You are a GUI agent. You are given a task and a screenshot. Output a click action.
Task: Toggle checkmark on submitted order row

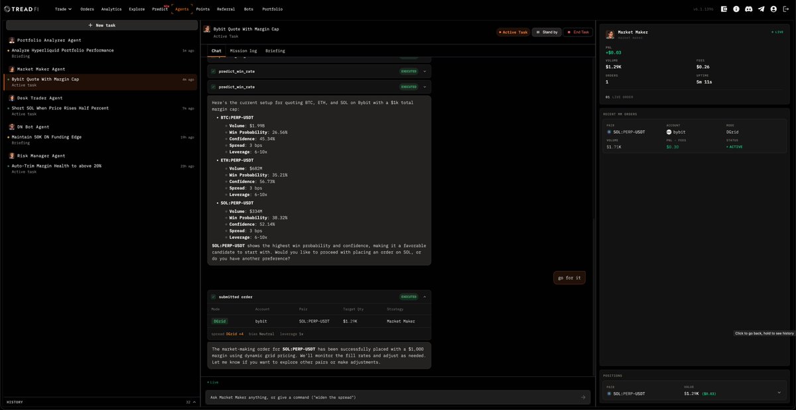coord(213,297)
